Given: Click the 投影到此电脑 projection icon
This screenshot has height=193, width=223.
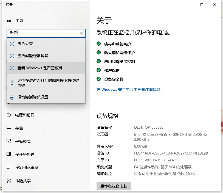Looking at the screenshot, I should coord(9,168).
